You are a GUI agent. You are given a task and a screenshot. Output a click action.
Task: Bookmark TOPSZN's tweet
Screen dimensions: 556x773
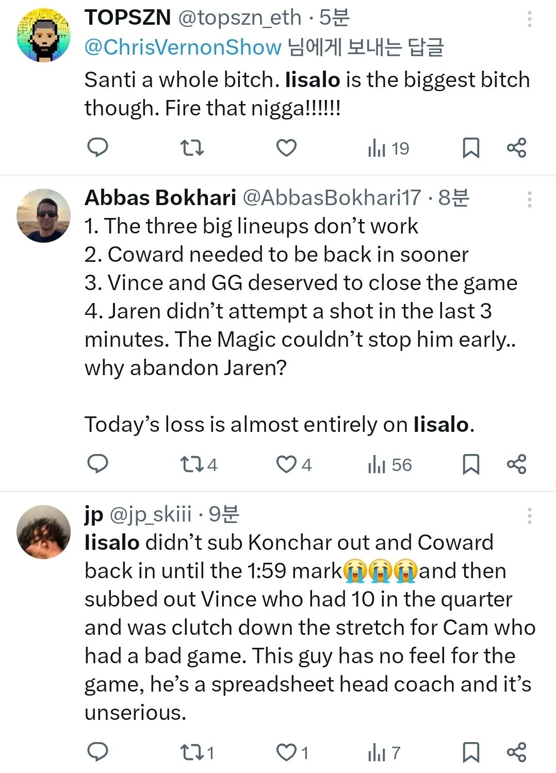click(x=471, y=148)
